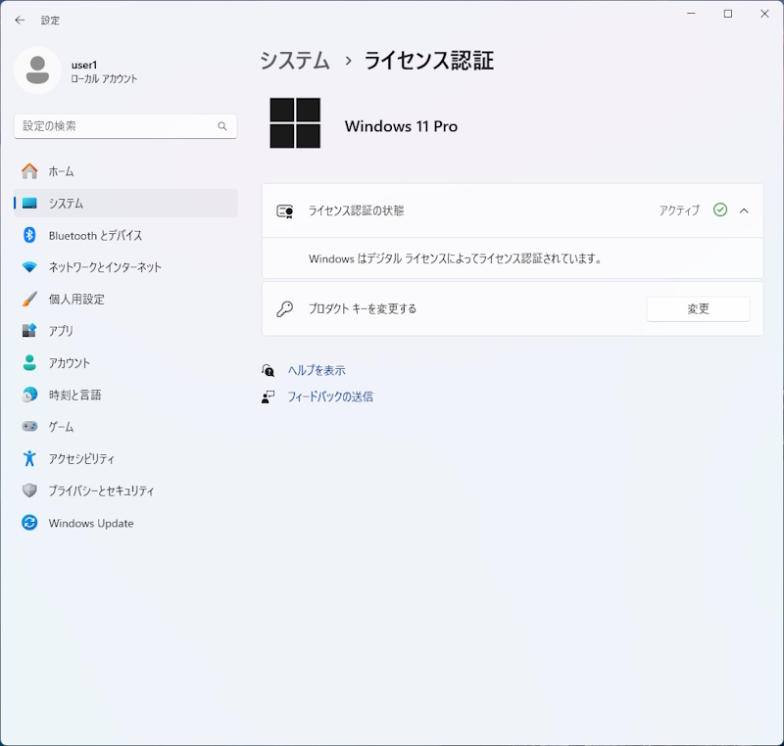Click the 時刻と言語 globe clock icon
Screen dimensions: 784x746
[29, 395]
